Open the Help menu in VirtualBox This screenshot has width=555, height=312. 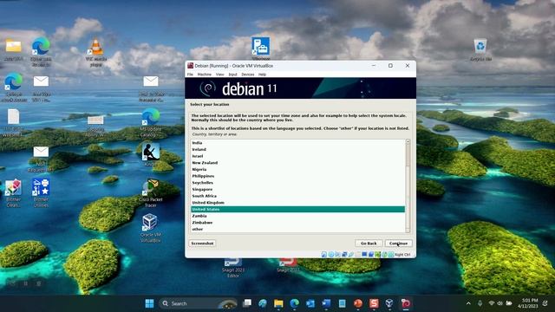click(x=262, y=75)
